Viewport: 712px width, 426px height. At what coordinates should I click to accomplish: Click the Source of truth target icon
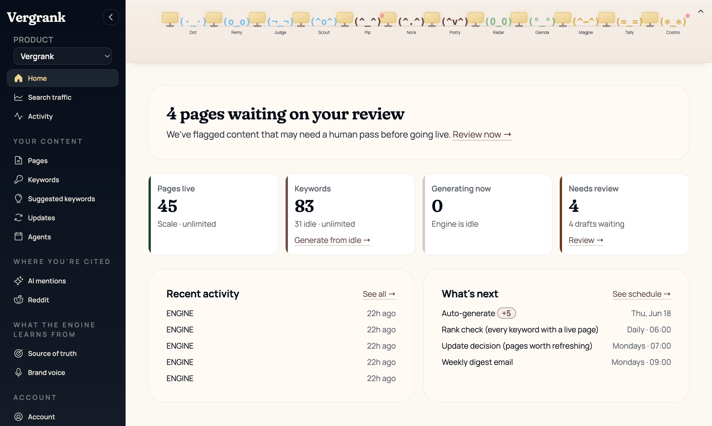point(19,353)
